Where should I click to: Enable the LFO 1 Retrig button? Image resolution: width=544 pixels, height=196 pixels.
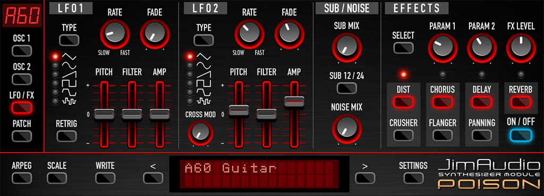coord(67,136)
